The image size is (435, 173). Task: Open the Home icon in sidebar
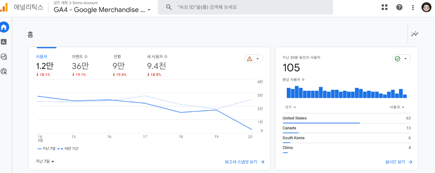4,27
